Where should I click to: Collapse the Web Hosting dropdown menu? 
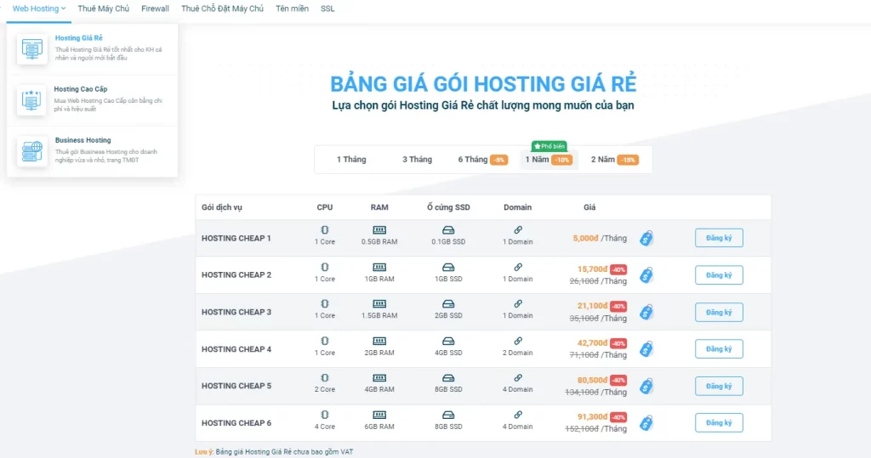point(39,8)
